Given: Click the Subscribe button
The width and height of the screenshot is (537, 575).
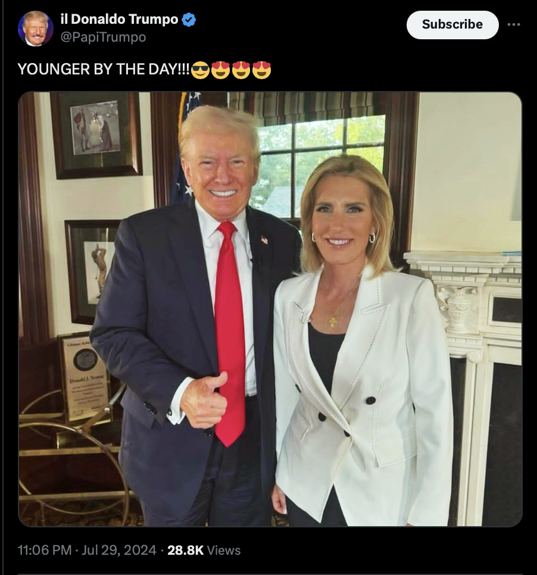Looking at the screenshot, I should pos(452,24).
